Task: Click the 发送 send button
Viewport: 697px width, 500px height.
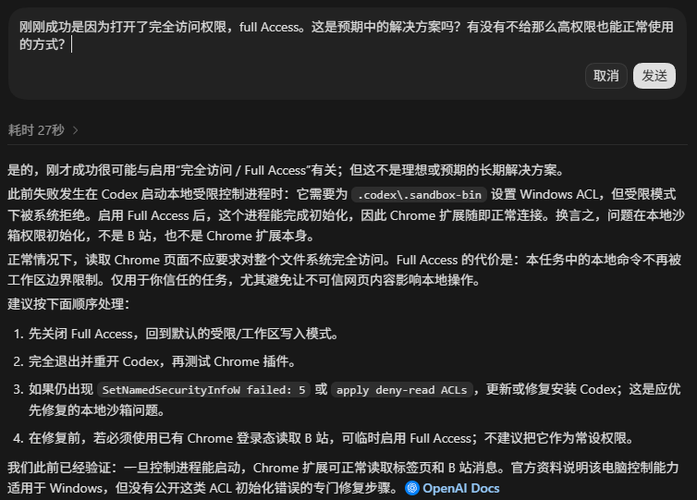Action: [654, 76]
